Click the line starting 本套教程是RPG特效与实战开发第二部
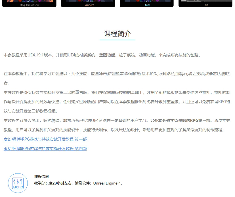This screenshot has height=197, width=235. click(x=117, y=92)
